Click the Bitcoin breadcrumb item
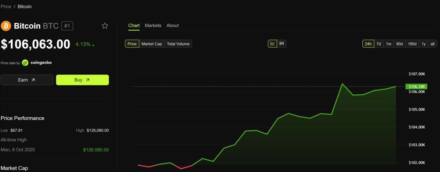Screen dimensions: 440x172 click(25, 6)
